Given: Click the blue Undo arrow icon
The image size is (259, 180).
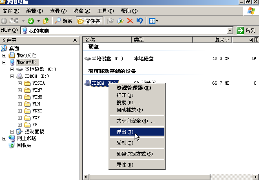Looking at the screenshot, I should (x=139, y=21).
